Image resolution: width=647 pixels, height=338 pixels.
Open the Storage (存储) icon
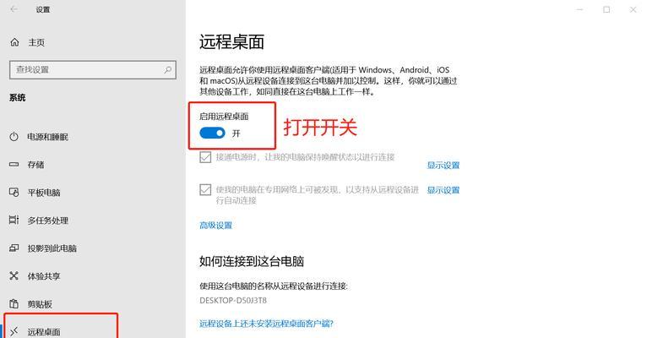click(14, 164)
